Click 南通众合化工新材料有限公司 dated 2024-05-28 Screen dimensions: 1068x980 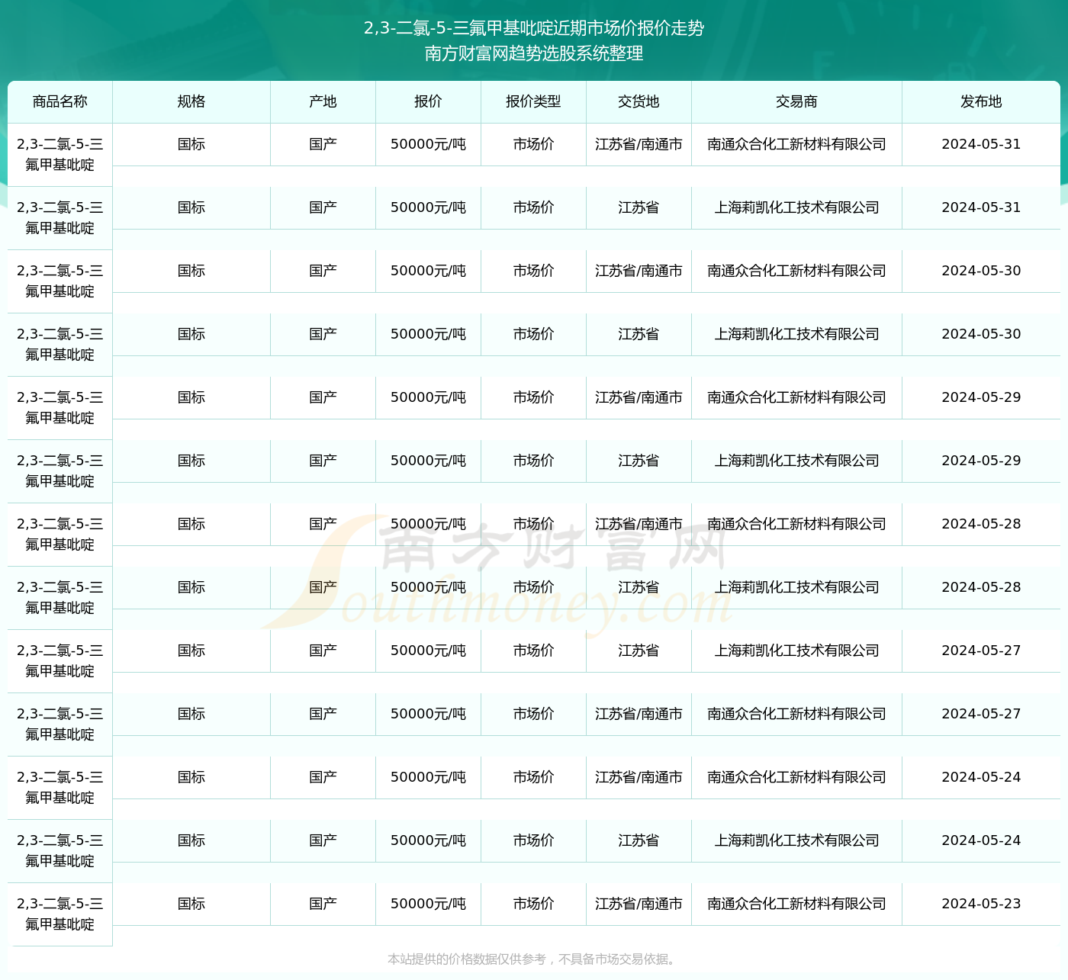tap(796, 524)
